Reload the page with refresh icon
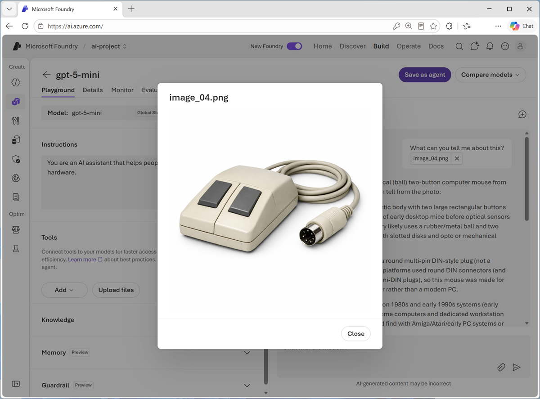Image resolution: width=540 pixels, height=399 pixels. (x=25, y=26)
